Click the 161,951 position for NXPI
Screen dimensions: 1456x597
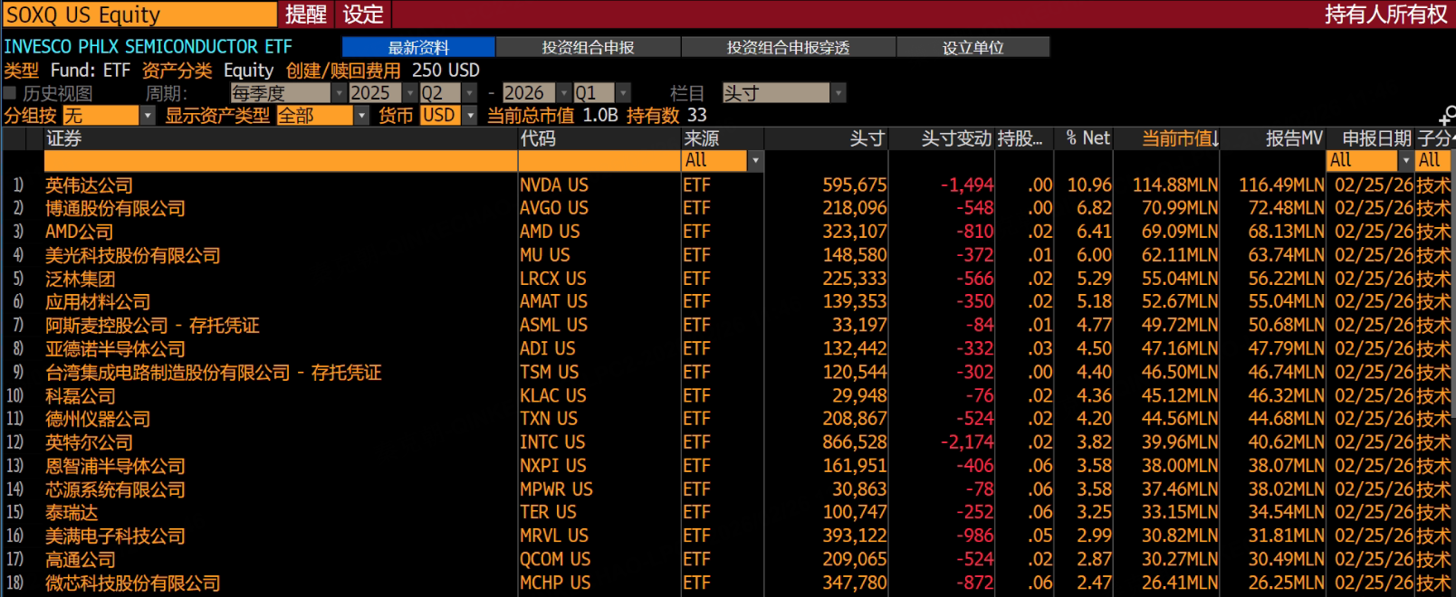click(x=855, y=465)
